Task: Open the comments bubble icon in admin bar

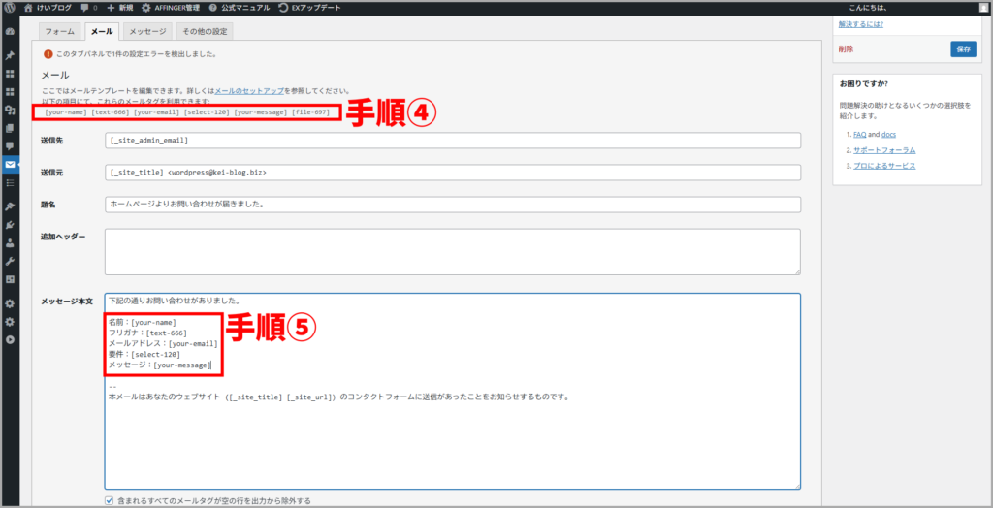Action: pyautogui.click(x=85, y=7)
